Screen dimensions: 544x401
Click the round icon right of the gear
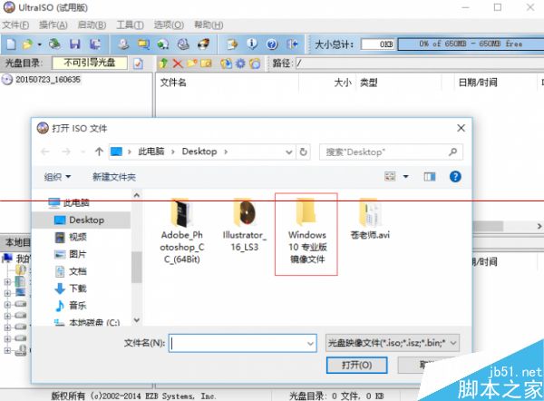click(255, 64)
